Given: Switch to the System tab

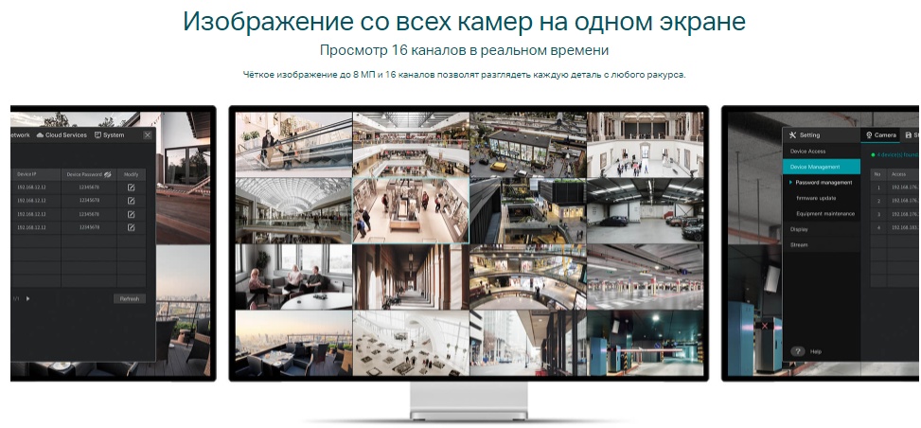Looking at the screenshot, I should coord(109,135).
